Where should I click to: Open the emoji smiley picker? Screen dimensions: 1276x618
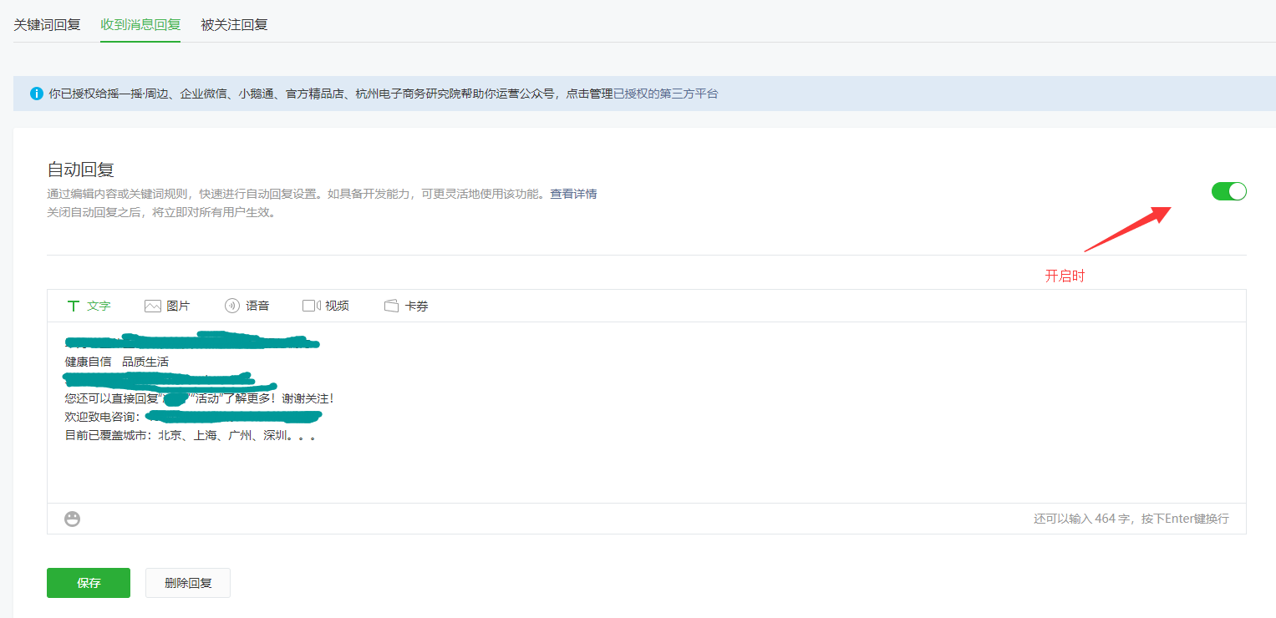point(73,519)
